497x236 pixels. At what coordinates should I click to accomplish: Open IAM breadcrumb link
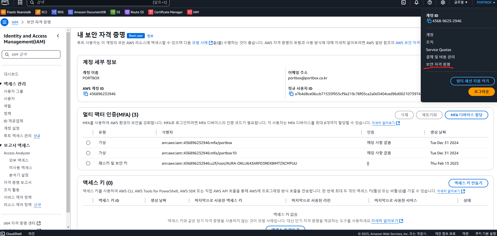pyautogui.click(x=15, y=22)
